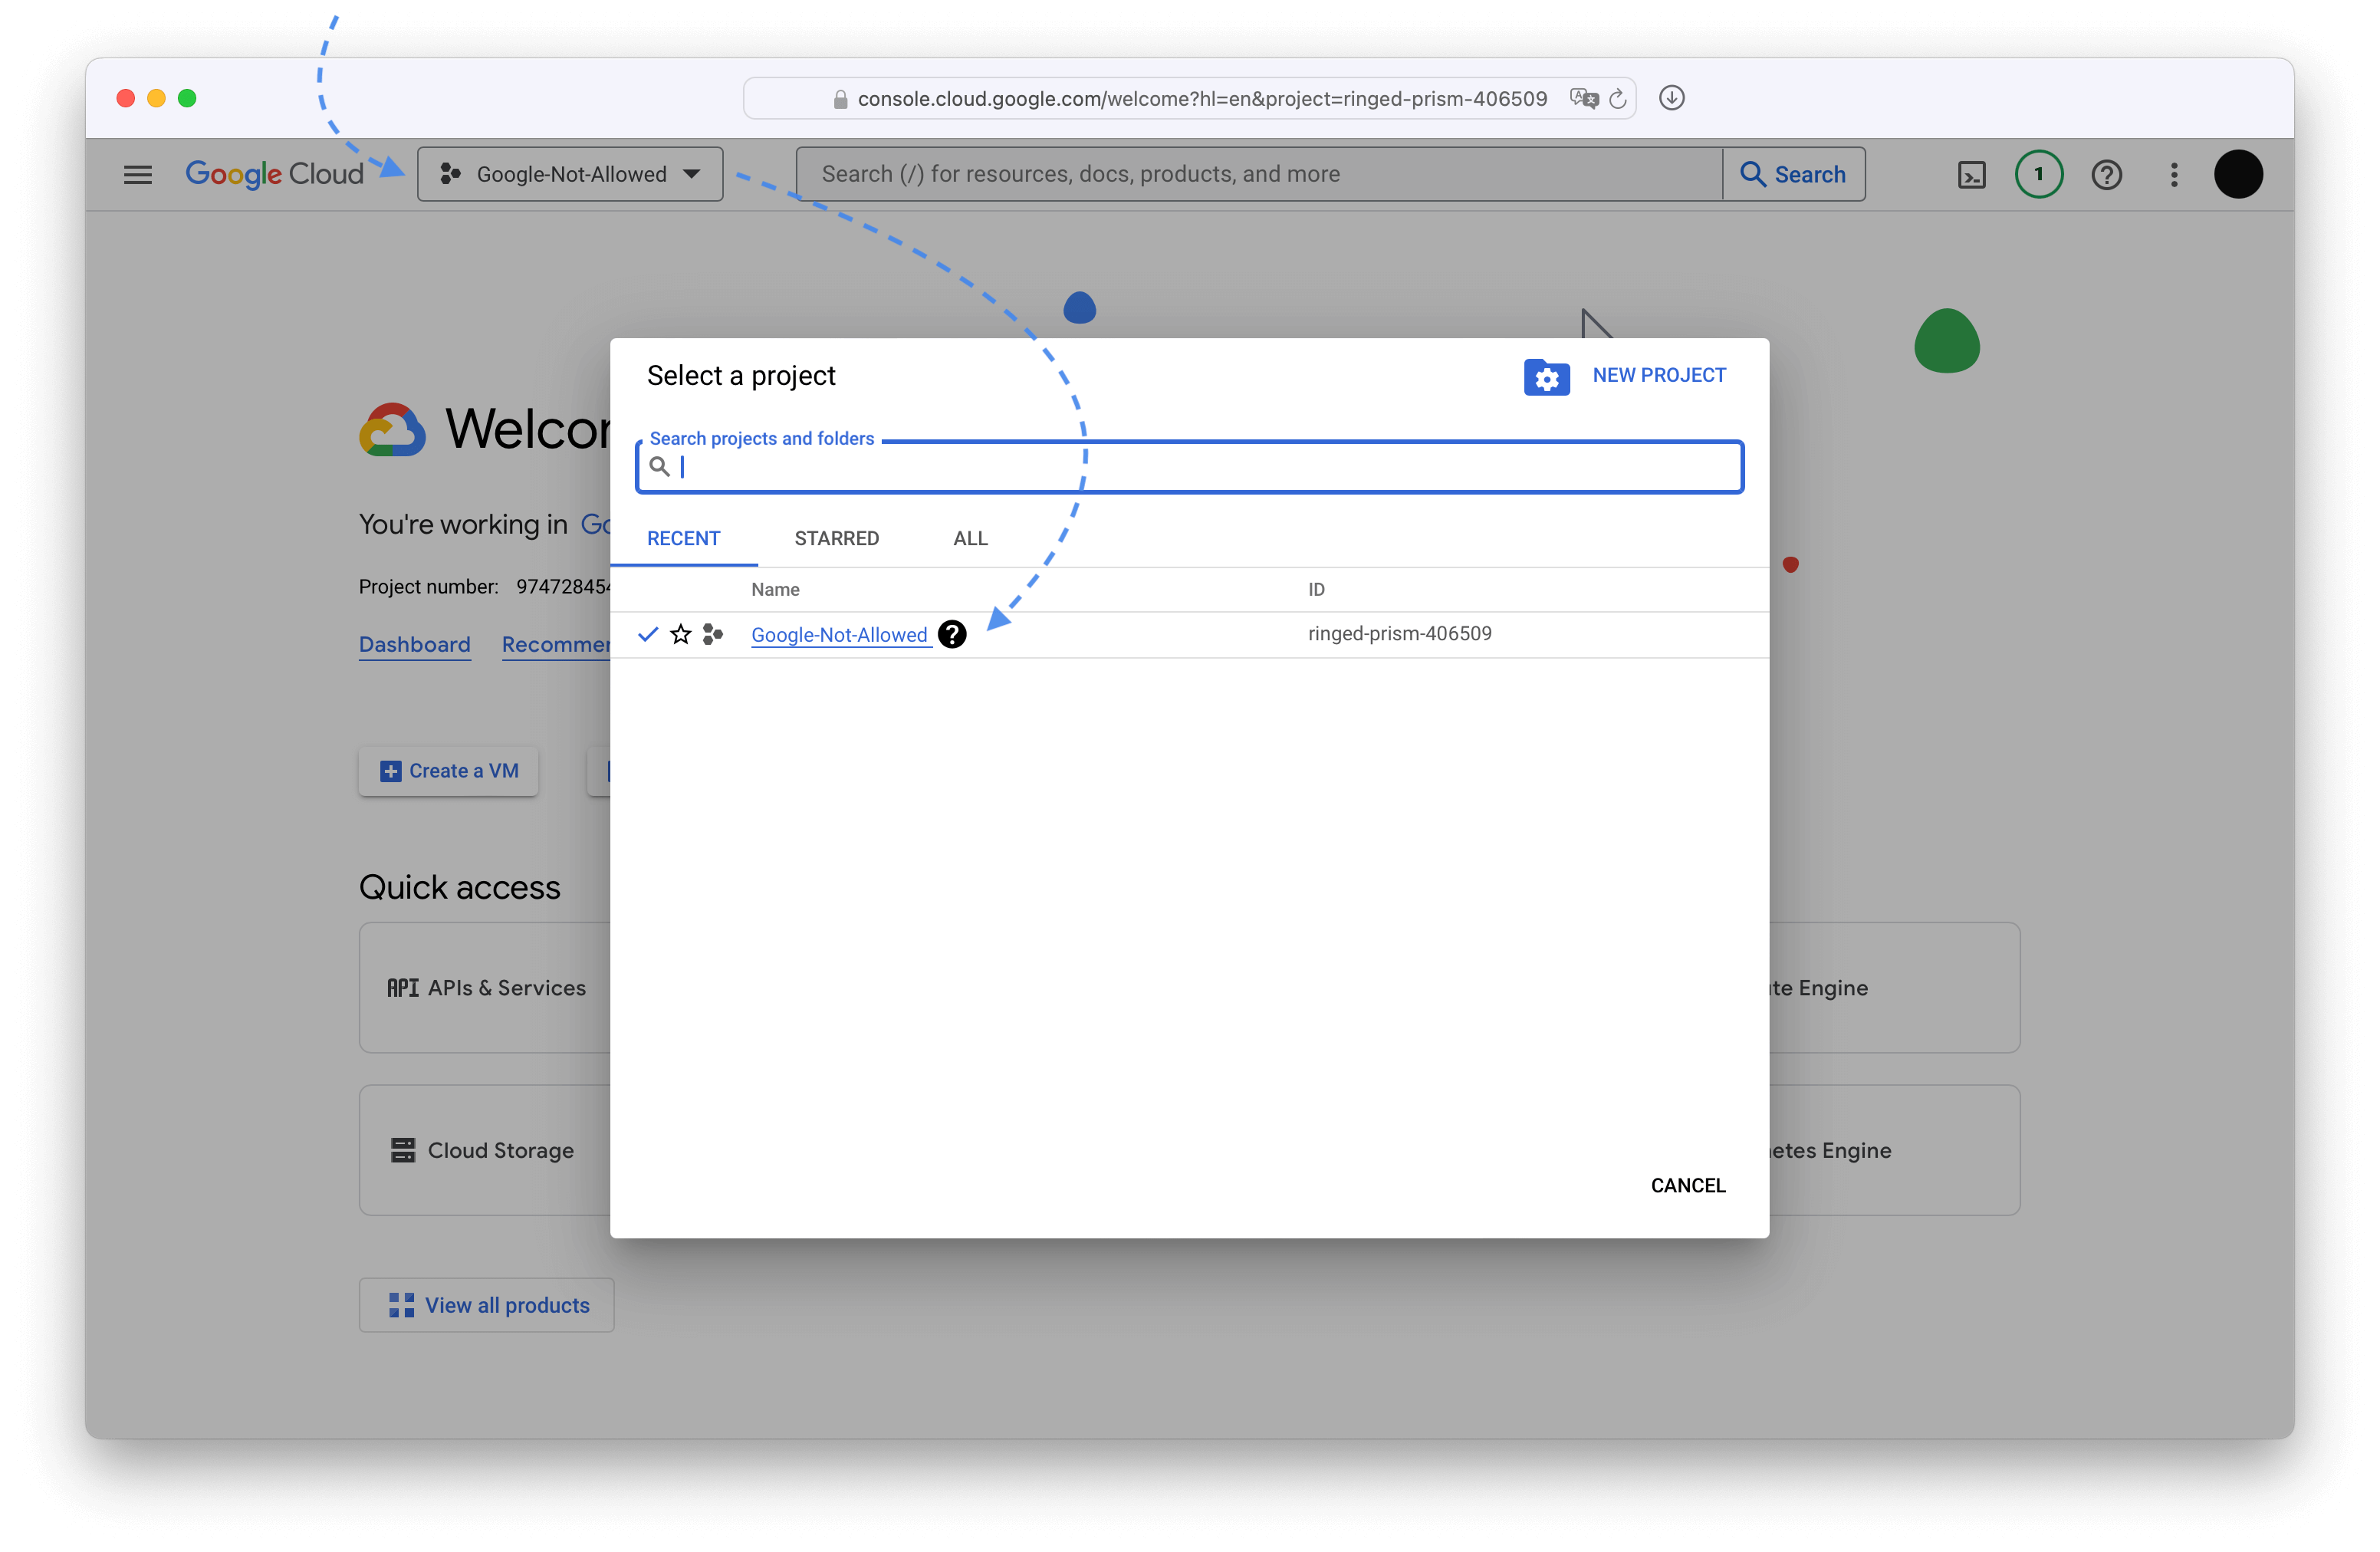This screenshot has width=2380, height=1552.
Task: Click the translate page icon in address bar
Action: pyautogui.click(x=1584, y=98)
